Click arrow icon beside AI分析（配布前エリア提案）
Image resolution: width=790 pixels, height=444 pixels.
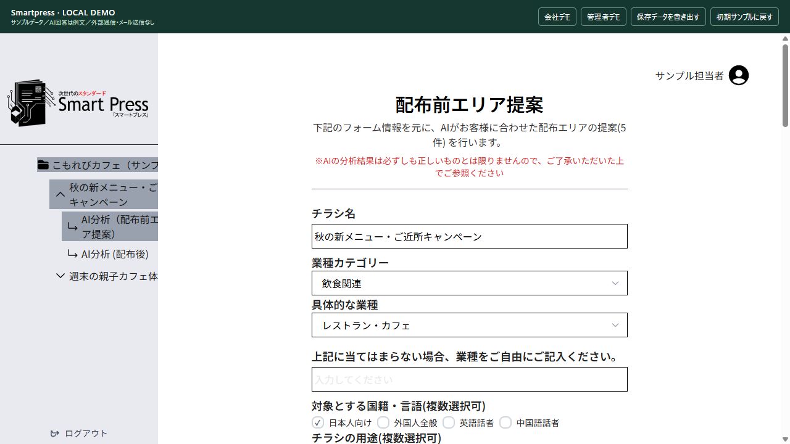pos(72,227)
